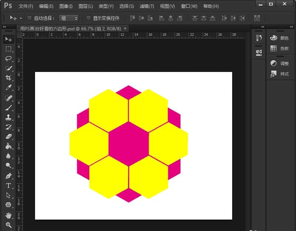The image size is (296, 231).
Task: Choose the Eraser tool
Action: (x=8, y=137)
